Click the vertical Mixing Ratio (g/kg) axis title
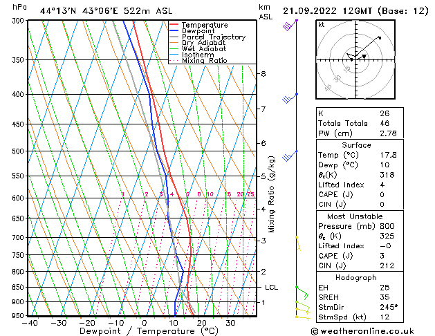The width and height of the screenshot is (435, 336). point(271,194)
